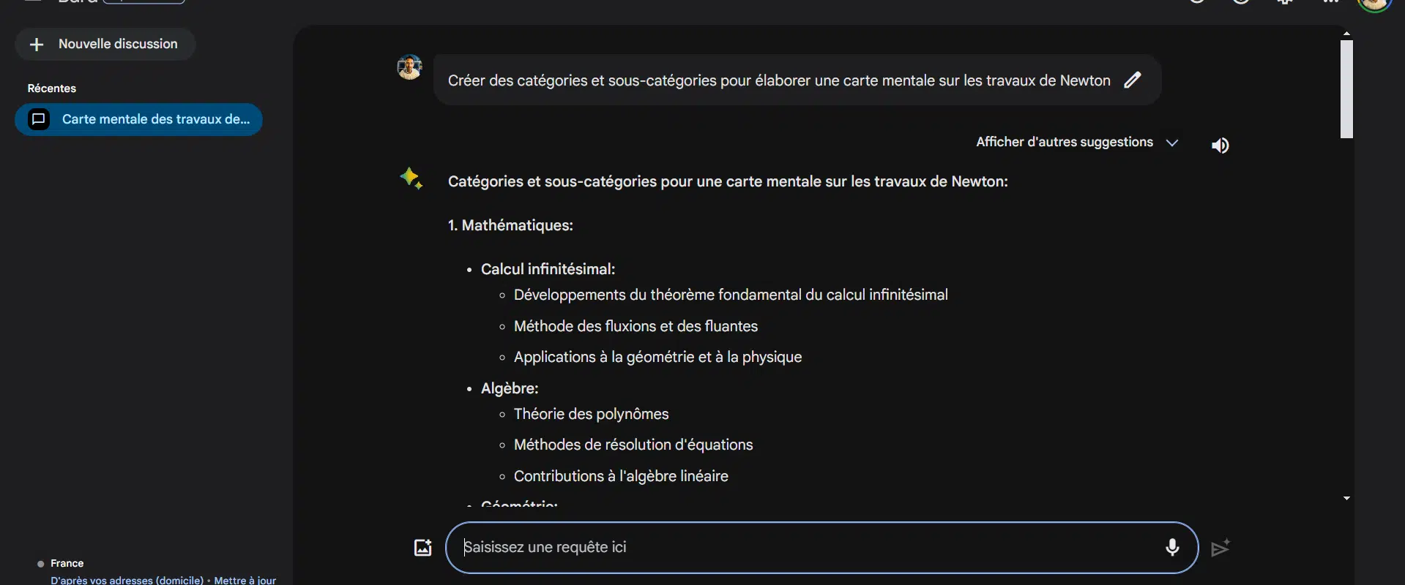Start a Nouvelle discussion
This screenshot has width=1405, height=585.
point(105,44)
